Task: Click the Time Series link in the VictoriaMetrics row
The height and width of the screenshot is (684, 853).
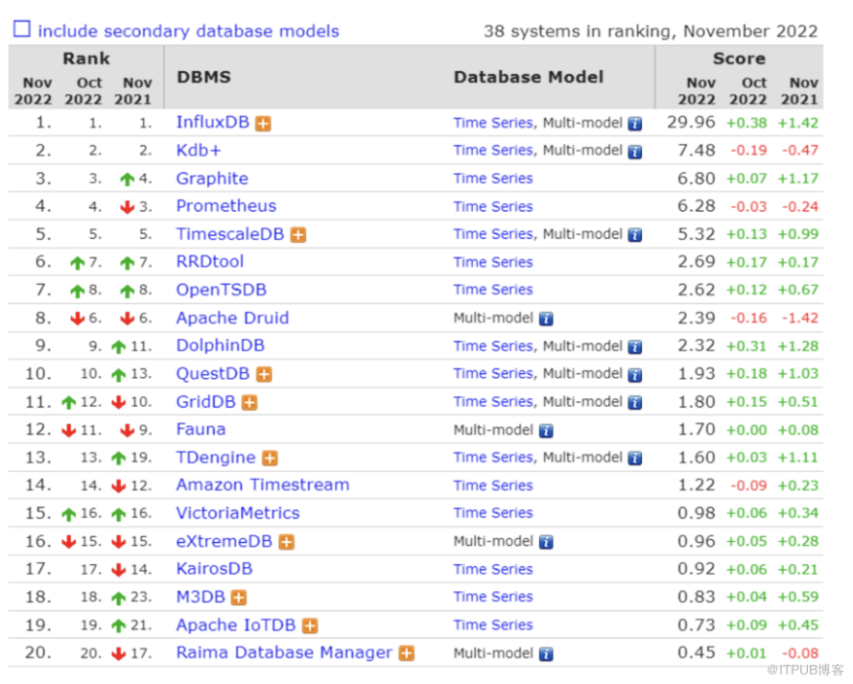Action: 493,513
